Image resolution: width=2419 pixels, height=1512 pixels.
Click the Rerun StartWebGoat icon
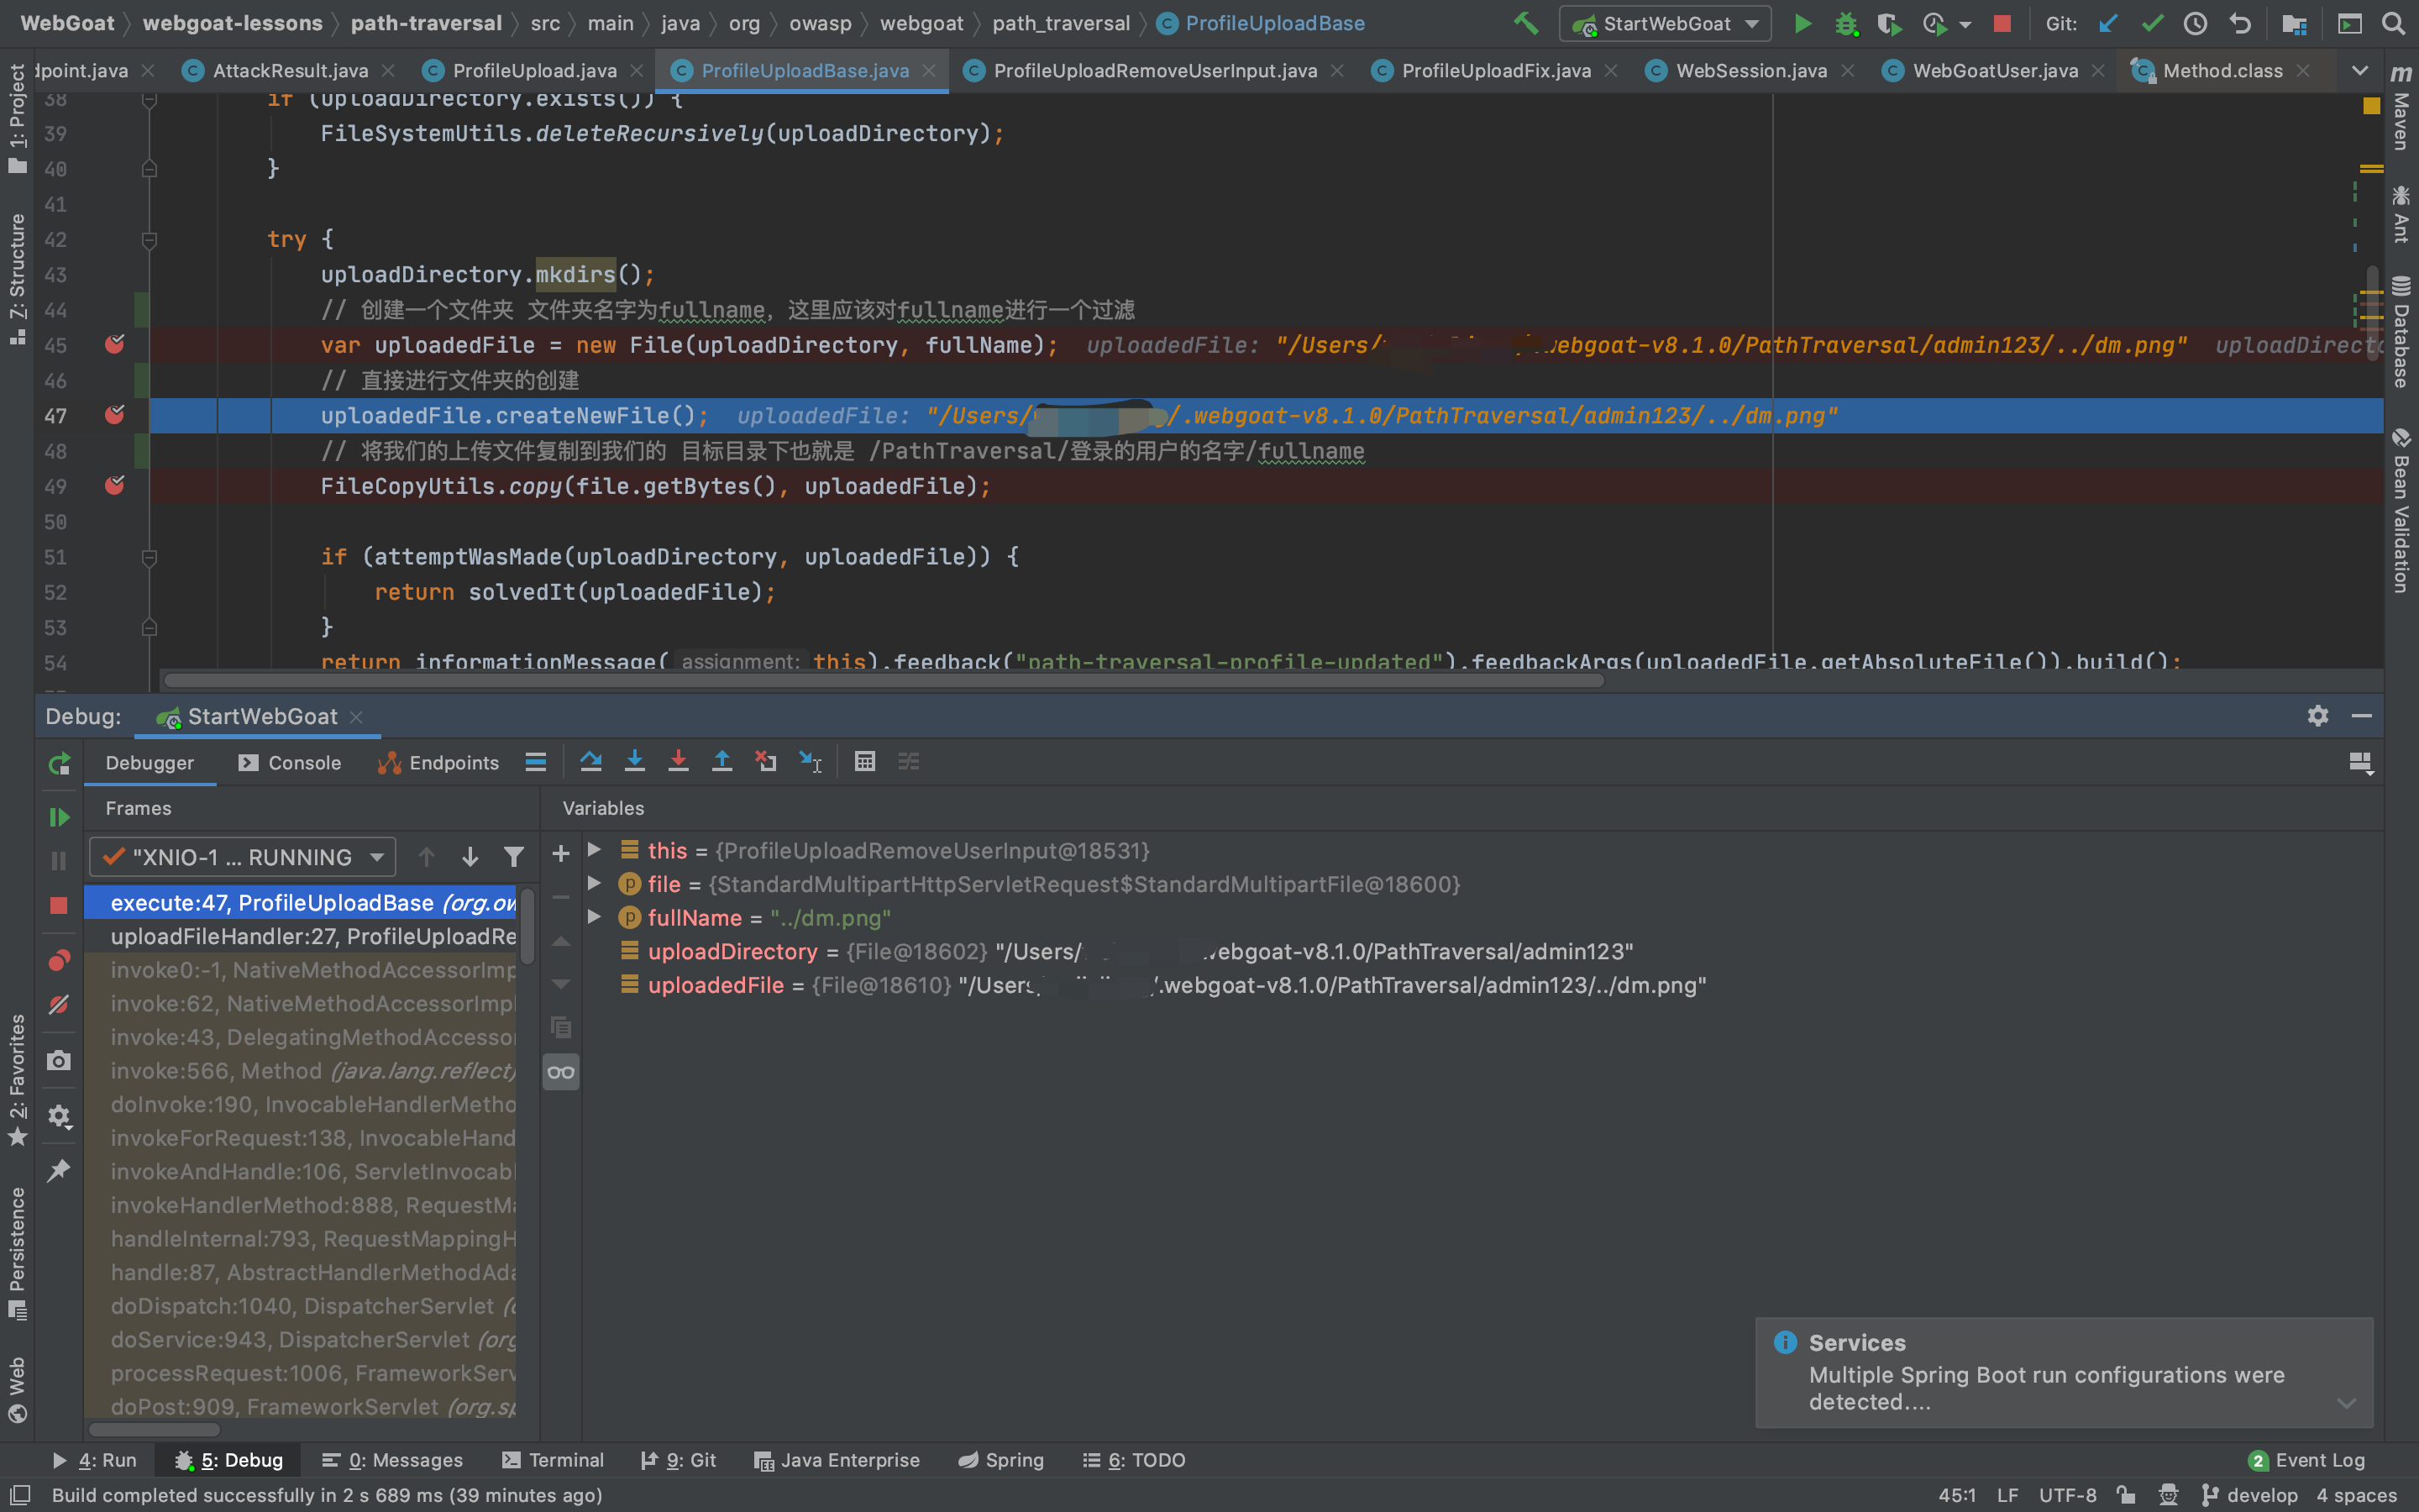pyautogui.click(x=59, y=764)
